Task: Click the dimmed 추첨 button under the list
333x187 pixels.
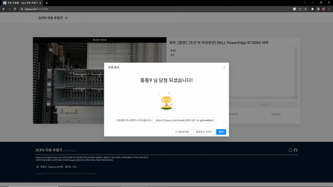Action: [x=266, y=105]
